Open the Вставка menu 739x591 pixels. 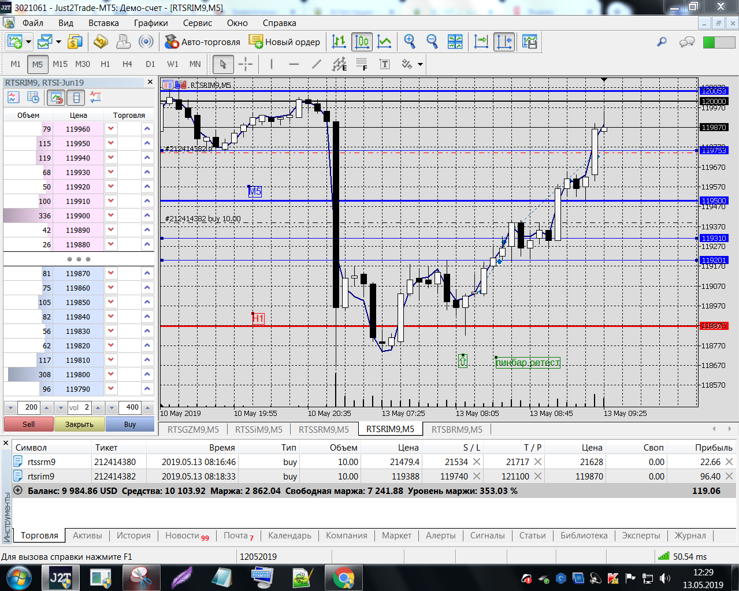[103, 23]
